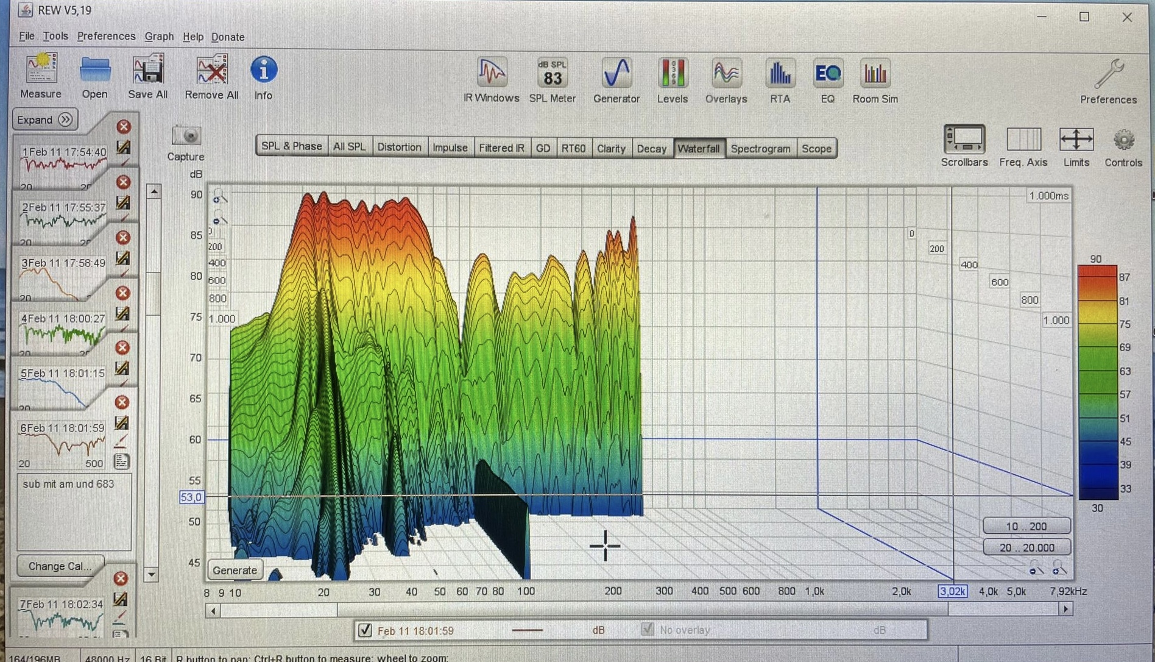Image resolution: width=1155 pixels, height=662 pixels.
Task: Switch to the Spectrogram tab
Action: [x=760, y=148]
